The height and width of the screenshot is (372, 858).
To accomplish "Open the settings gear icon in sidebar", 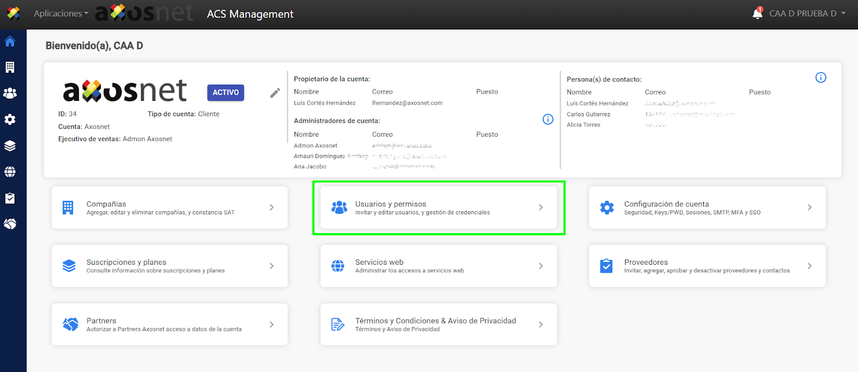I will click(10, 120).
